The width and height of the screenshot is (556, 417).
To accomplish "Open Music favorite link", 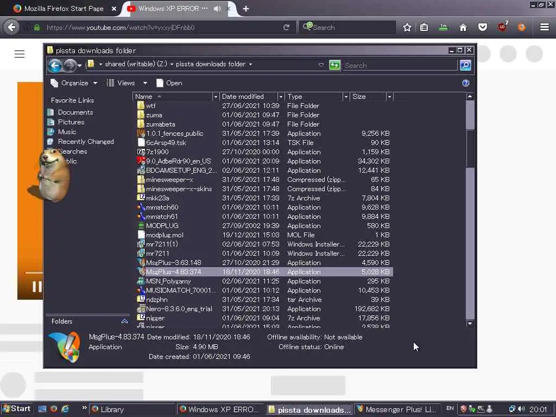I will 67,132.
